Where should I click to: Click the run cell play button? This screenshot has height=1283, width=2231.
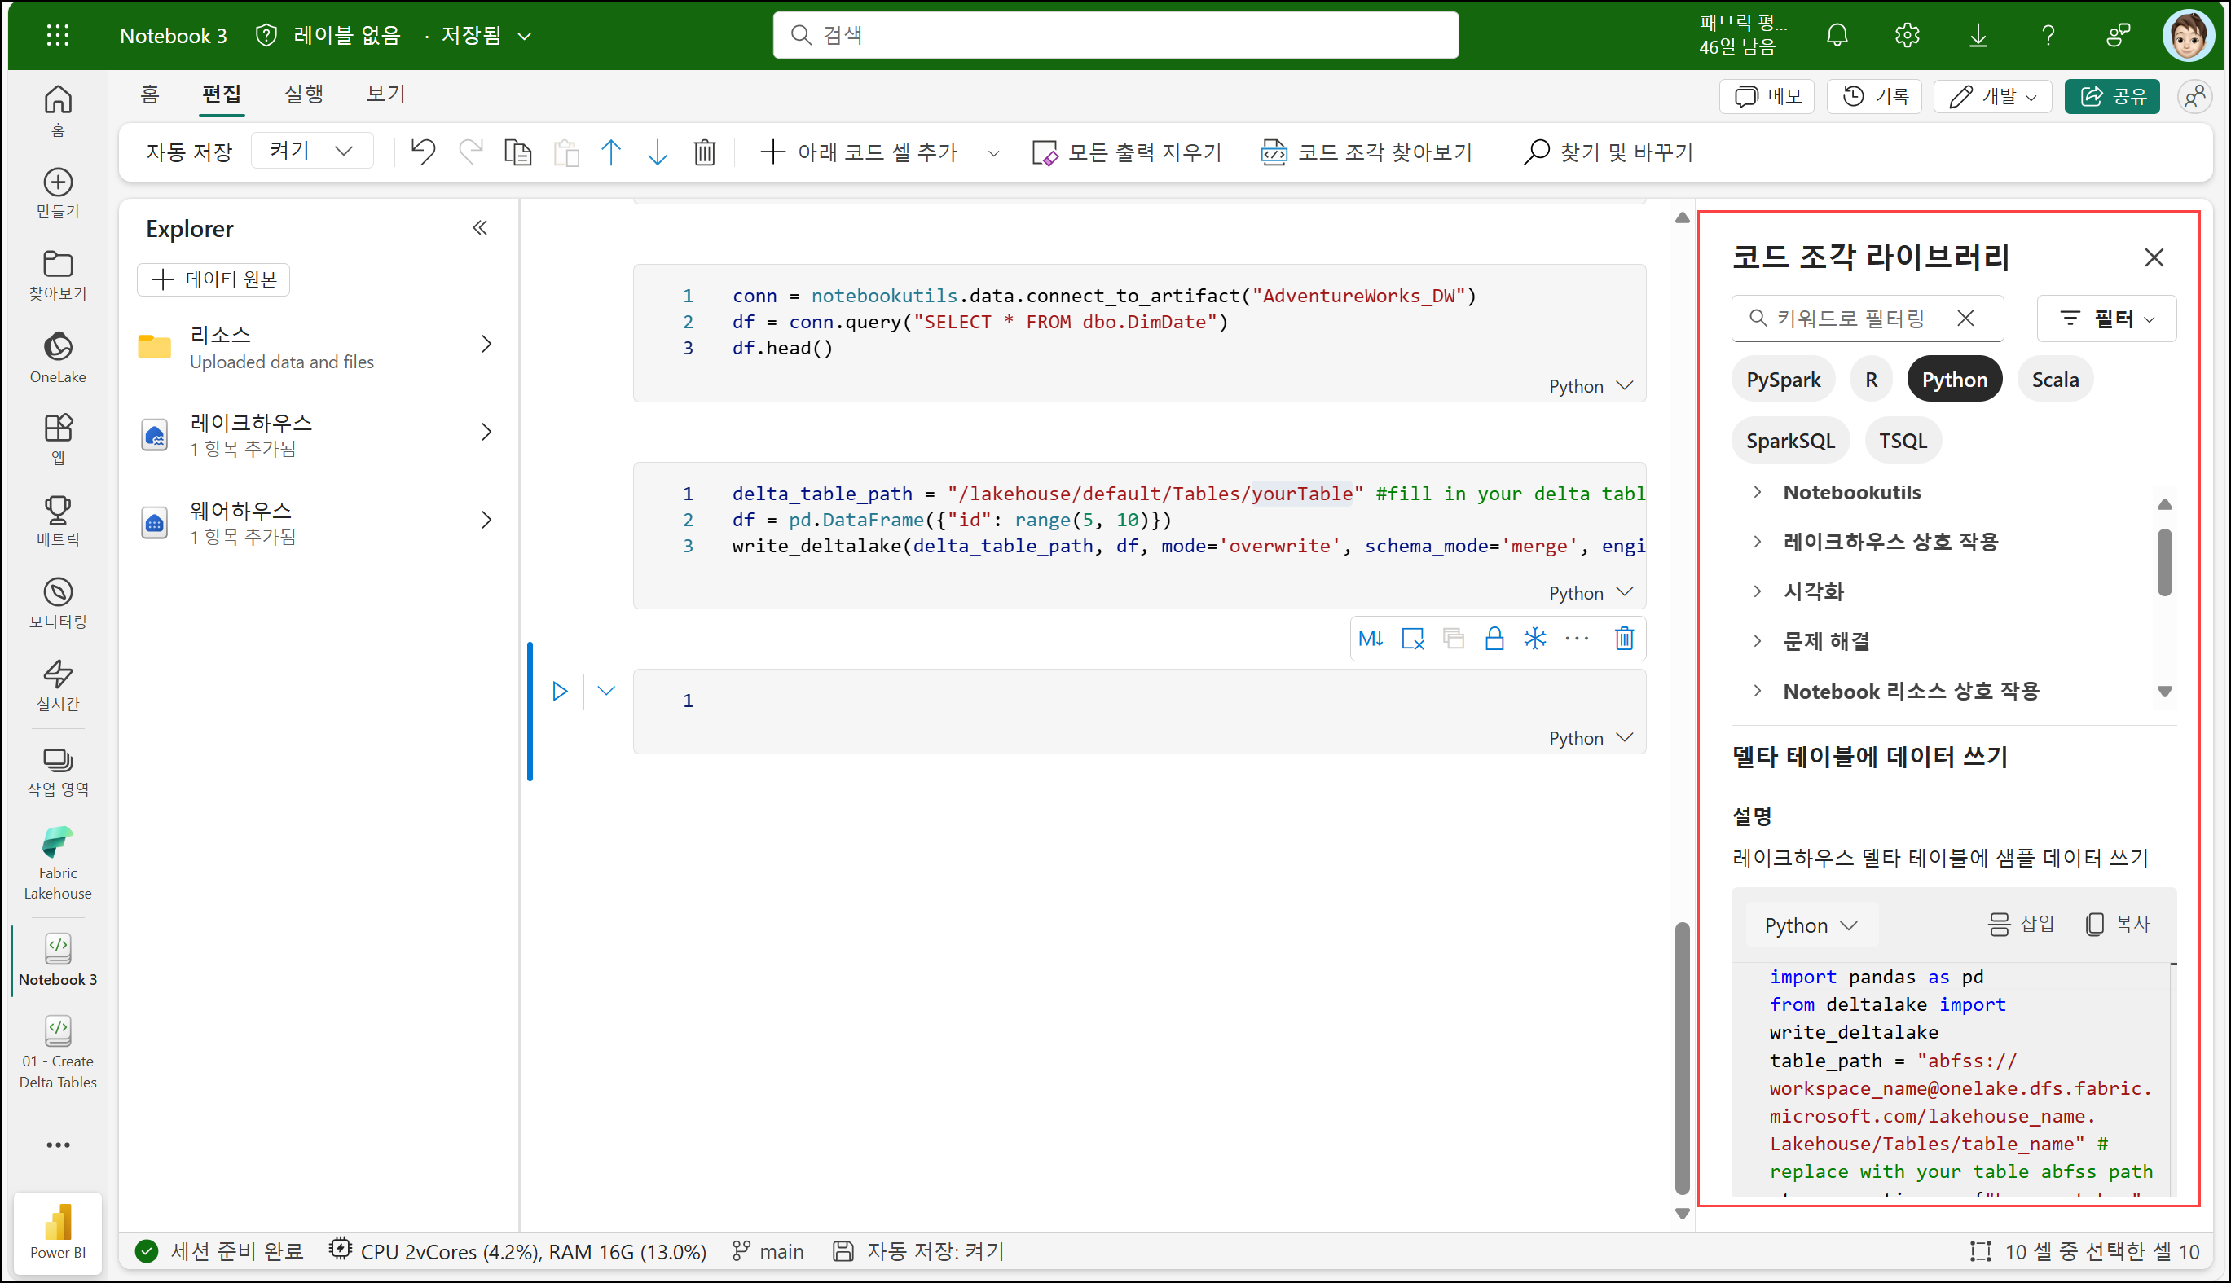560,691
